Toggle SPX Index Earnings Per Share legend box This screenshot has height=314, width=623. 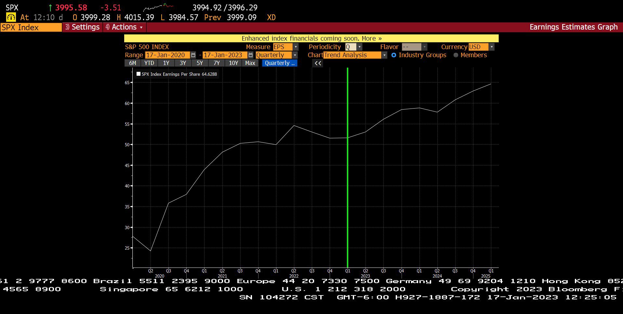[139, 74]
